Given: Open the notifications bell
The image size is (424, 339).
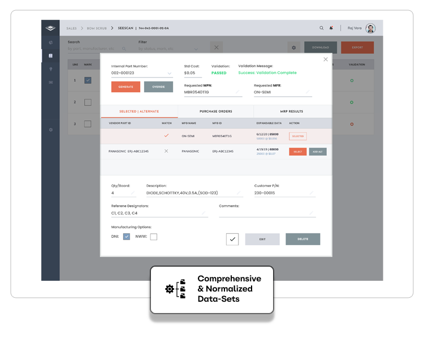Looking at the screenshot, I should 331,28.
